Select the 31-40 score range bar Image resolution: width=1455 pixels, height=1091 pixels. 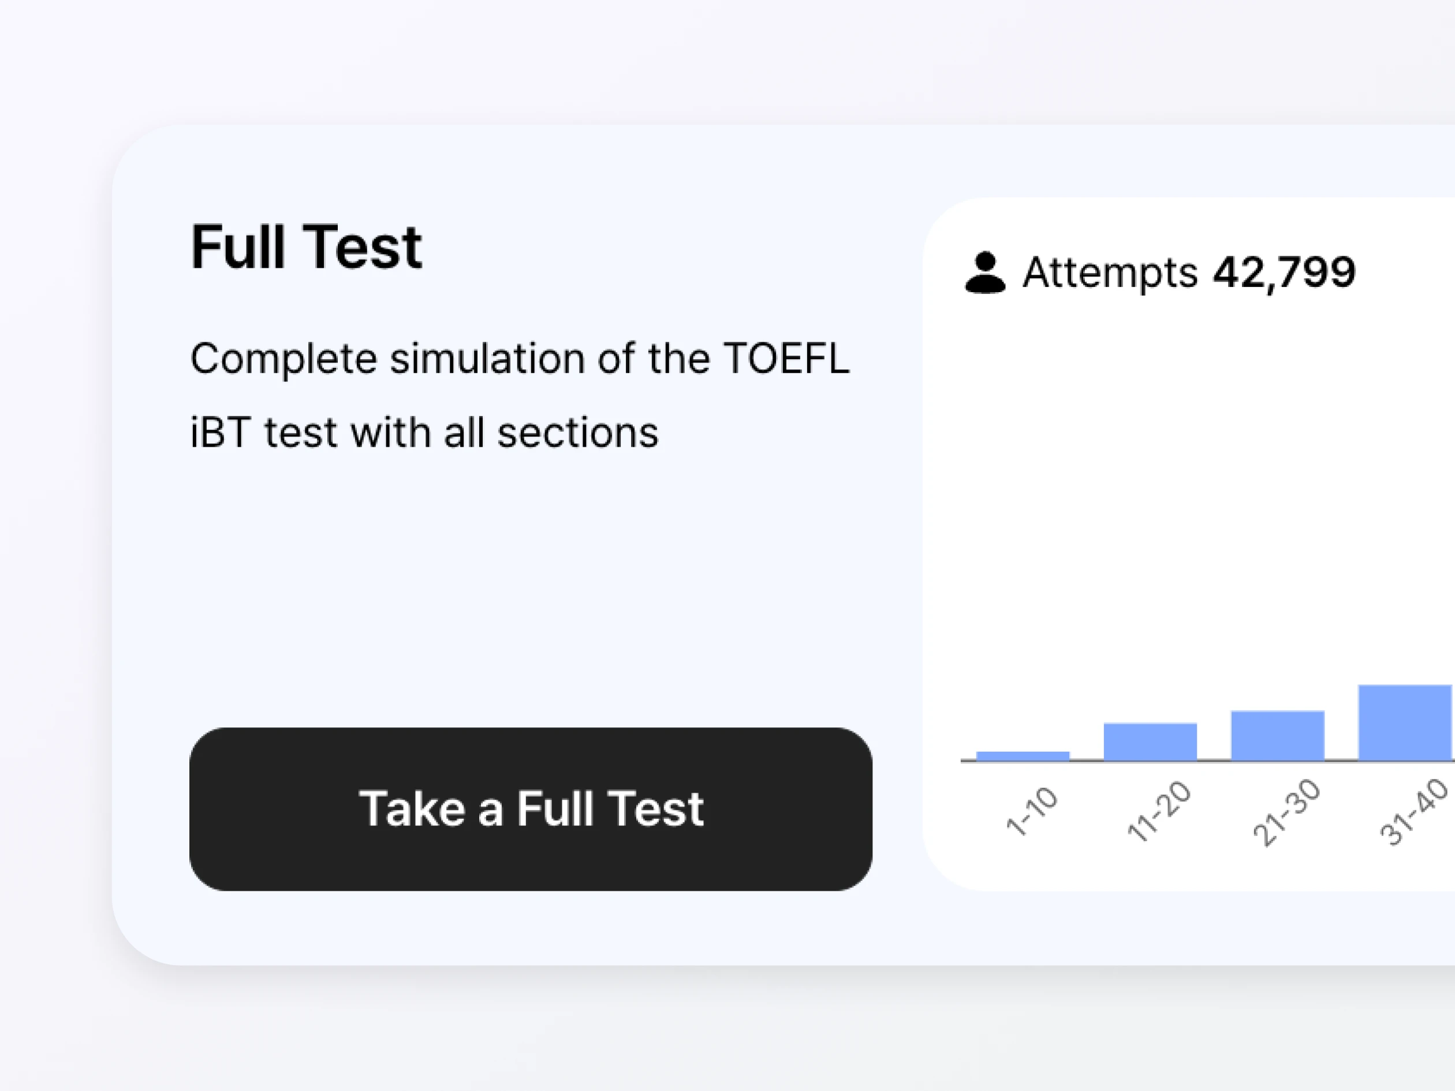pyautogui.click(x=1404, y=722)
